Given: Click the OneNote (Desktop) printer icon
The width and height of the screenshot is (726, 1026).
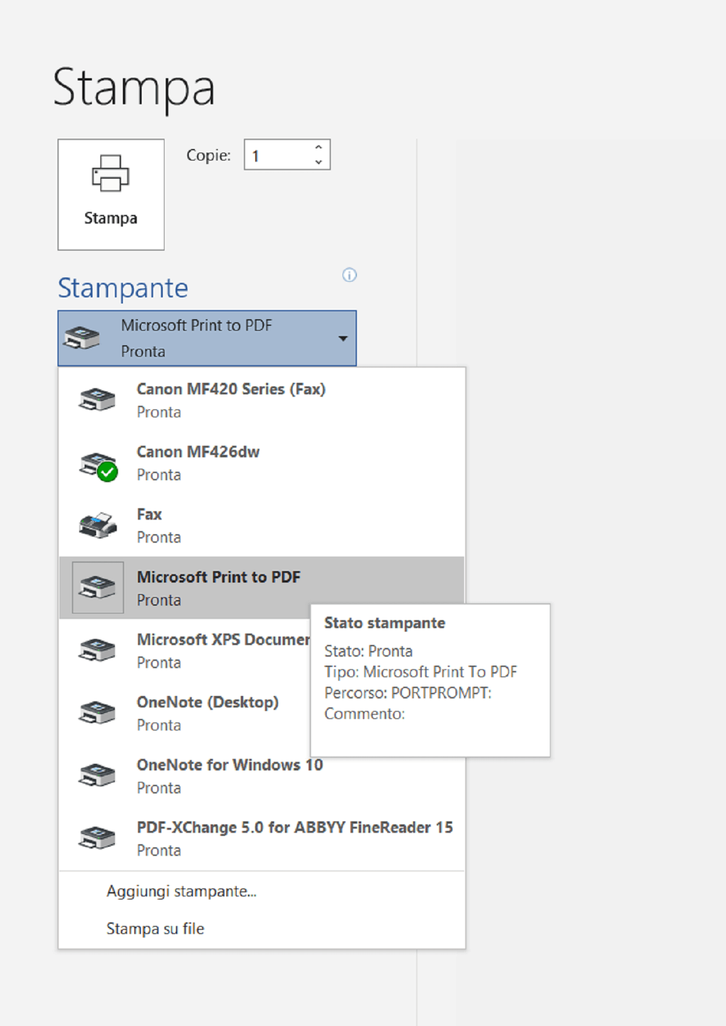Looking at the screenshot, I should tap(97, 712).
